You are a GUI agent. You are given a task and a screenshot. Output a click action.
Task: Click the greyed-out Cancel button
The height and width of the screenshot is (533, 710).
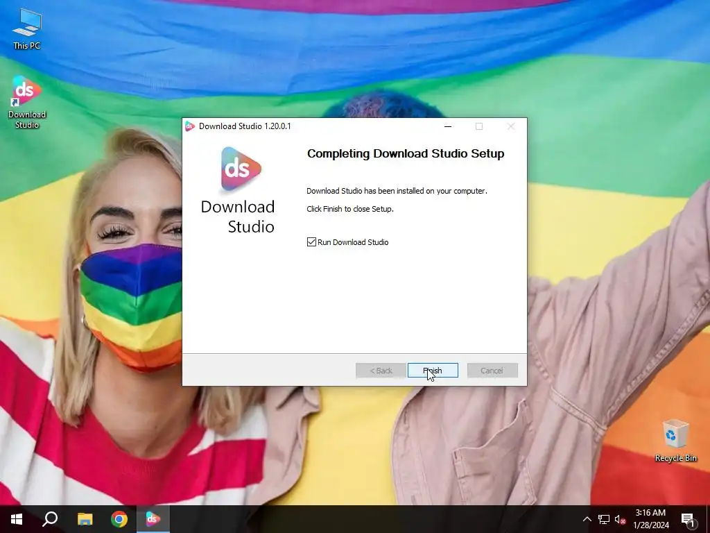click(492, 371)
